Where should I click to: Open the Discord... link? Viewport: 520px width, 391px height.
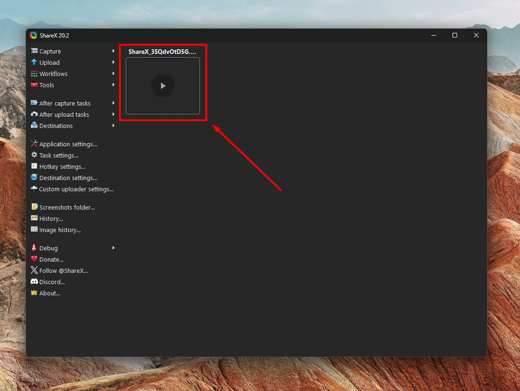pos(73,282)
